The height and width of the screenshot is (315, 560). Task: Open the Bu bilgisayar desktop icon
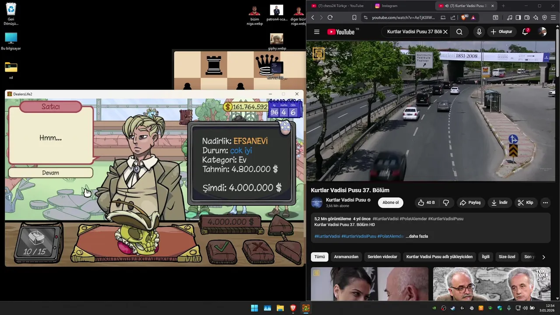11,42
